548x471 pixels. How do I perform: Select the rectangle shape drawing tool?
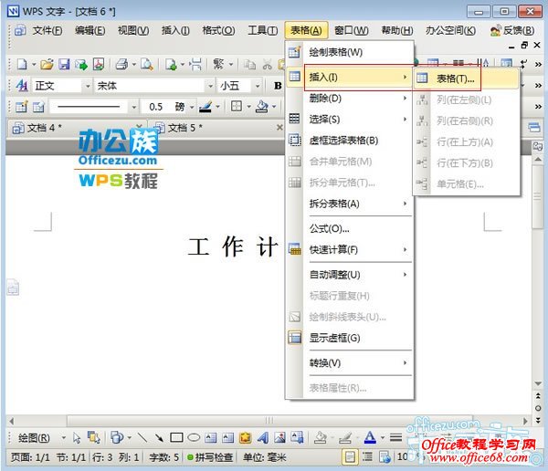point(176,437)
